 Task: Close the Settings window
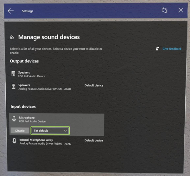click(180, 10)
